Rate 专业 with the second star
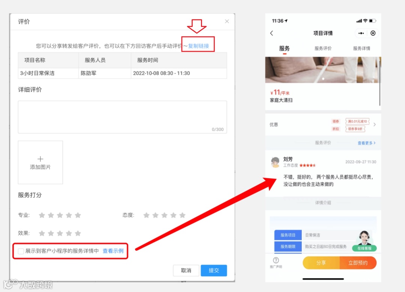 click(51, 215)
